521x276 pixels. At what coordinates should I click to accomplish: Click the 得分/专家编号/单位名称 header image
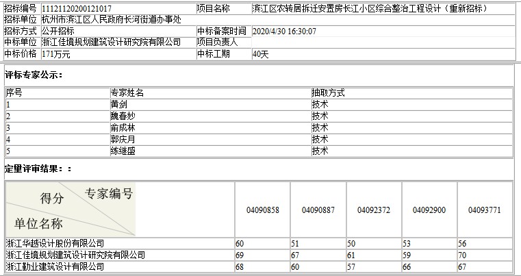point(71,209)
